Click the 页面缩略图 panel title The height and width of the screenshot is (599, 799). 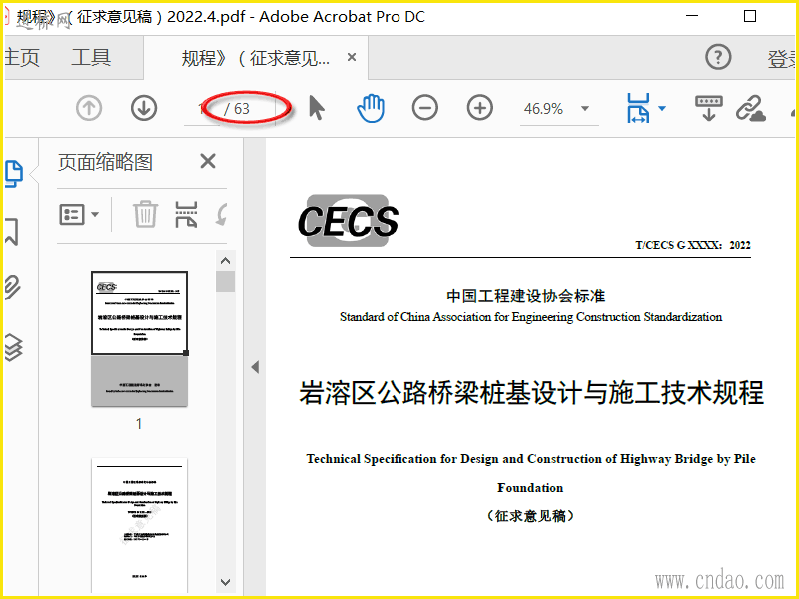coord(105,162)
